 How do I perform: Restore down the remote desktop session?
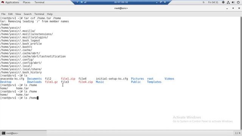click(x=161, y=2)
